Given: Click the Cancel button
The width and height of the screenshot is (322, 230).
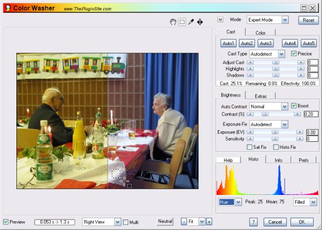Looking at the screenshot, I should 275,222.
